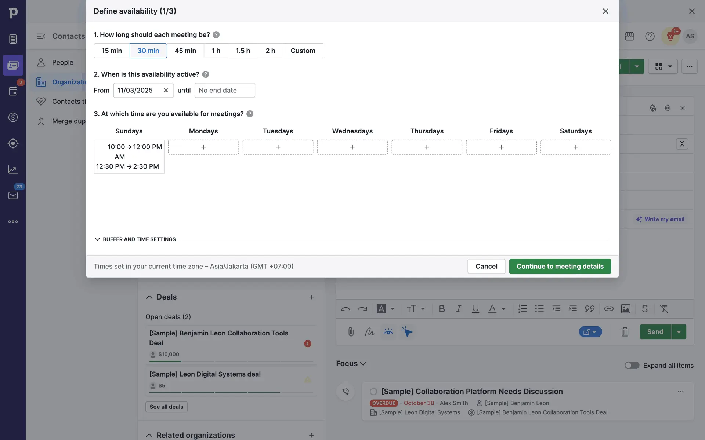Mark Collaboration Platform Needs Discussion as done

(x=373, y=392)
